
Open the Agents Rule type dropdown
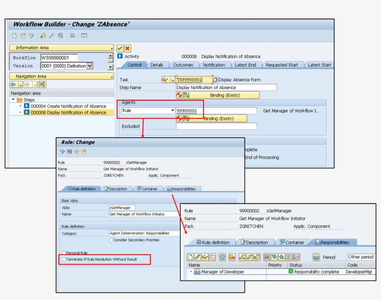point(173,111)
